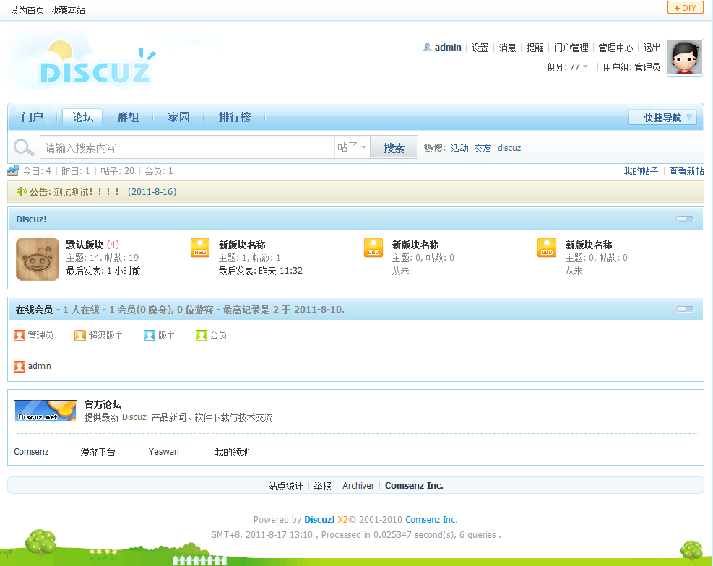713x566 pixels.
Task: Select the 论坛 tab
Action: point(82,117)
